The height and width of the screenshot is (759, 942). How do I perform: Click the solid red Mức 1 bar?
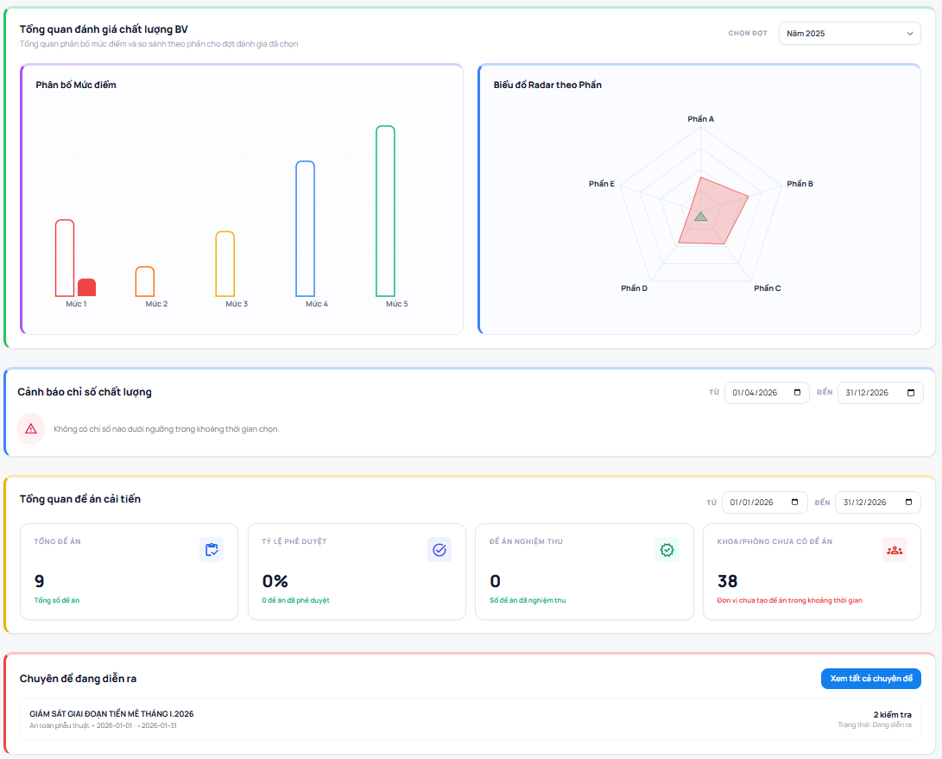86,288
